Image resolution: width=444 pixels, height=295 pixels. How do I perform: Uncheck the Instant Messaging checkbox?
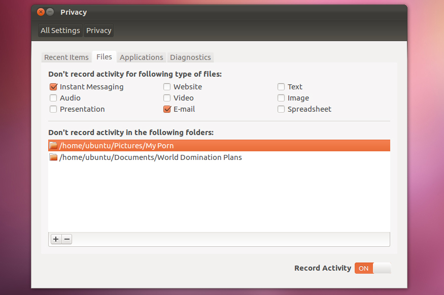53,87
